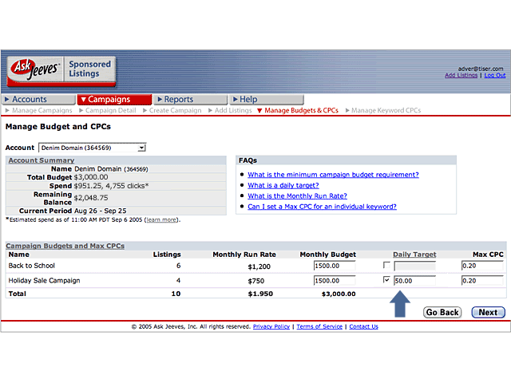The image size is (511, 383).
Task: Click the Log Out link
Action: (494, 76)
